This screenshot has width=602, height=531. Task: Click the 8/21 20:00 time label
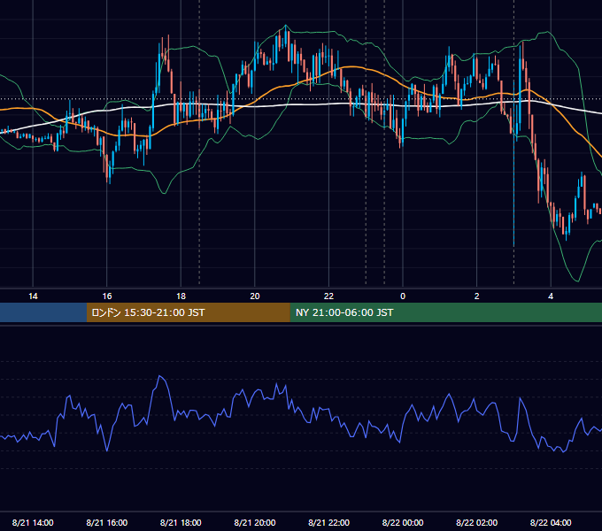click(255, 522)
